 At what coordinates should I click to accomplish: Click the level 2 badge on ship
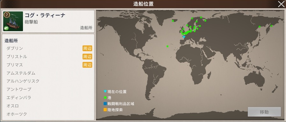click(x=7, y=15)
